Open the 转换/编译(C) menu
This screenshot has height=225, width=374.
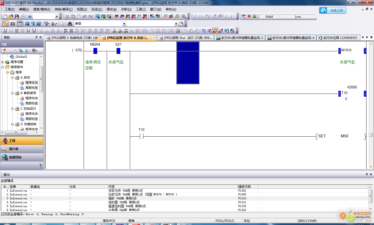click(64, 9)
